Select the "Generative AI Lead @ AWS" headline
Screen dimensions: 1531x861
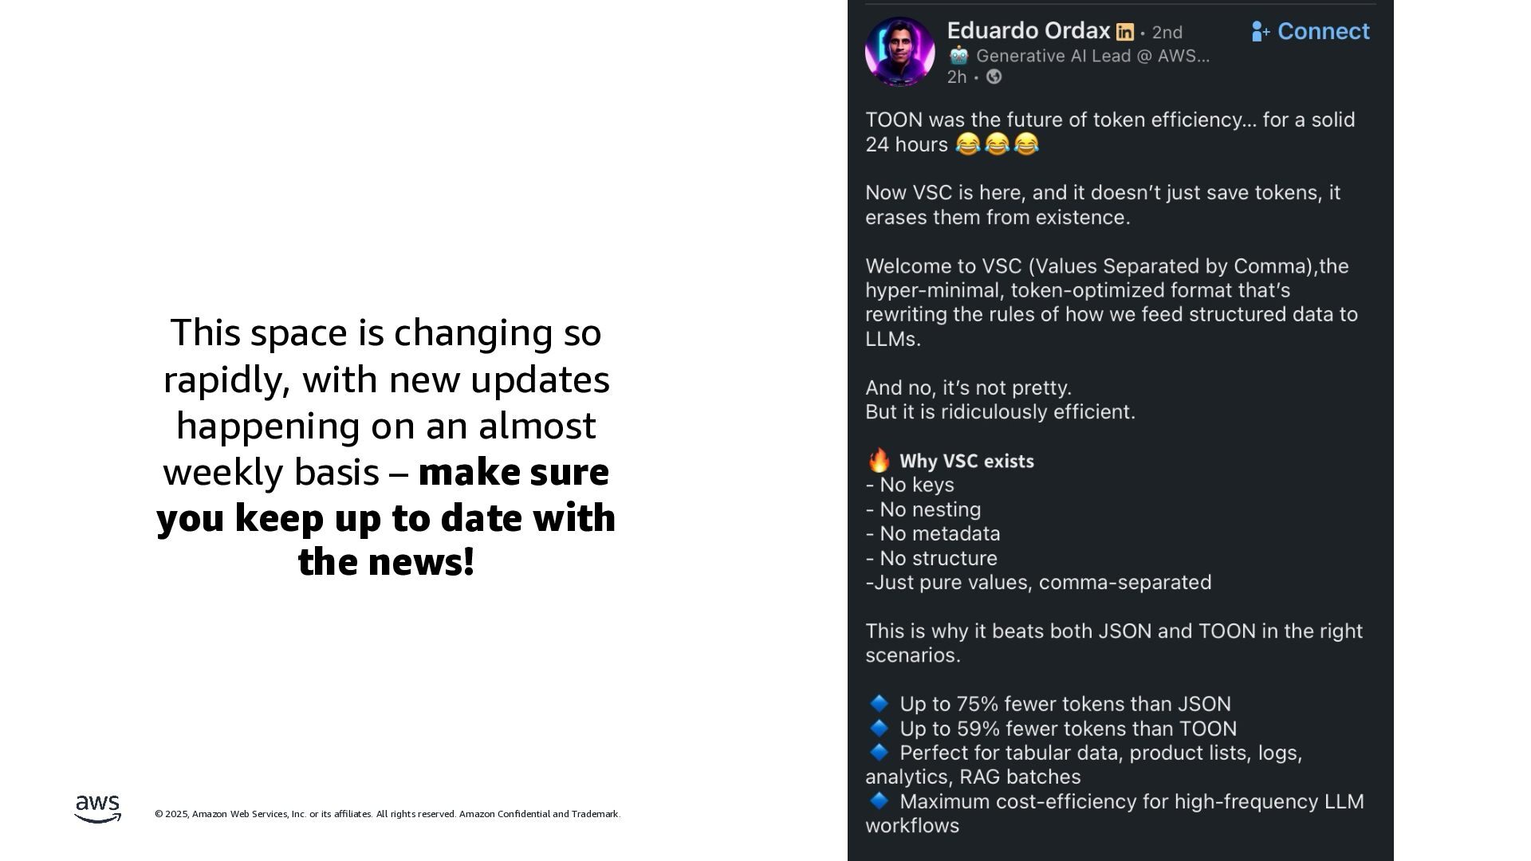point(1092,56)
